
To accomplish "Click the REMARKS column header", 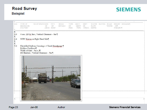I will [126, 24].
